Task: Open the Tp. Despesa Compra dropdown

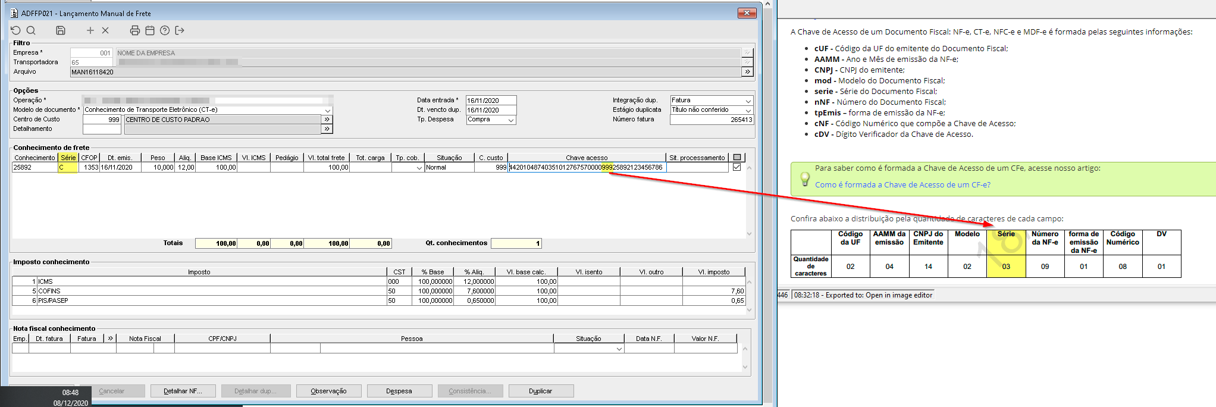Action: 511,120
